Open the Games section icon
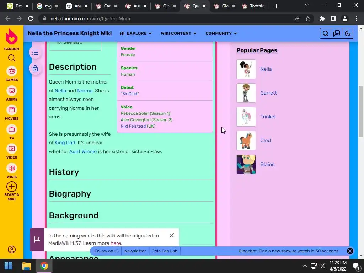This screenshot has height=273, width=364. (12, 71)
